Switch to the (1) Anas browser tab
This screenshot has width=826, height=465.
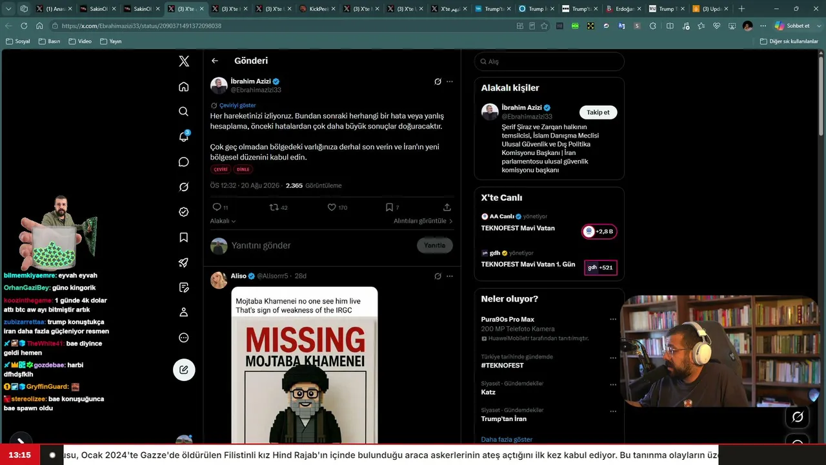point(54,9)
